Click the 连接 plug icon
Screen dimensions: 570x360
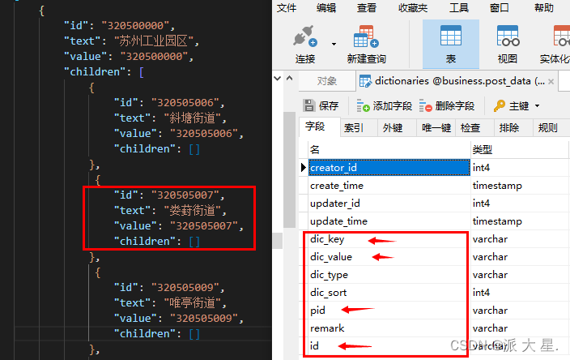tap(305, 36)
